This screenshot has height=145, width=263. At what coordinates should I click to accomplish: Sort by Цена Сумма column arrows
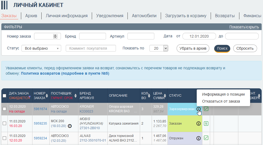click(x=166, y=96)
